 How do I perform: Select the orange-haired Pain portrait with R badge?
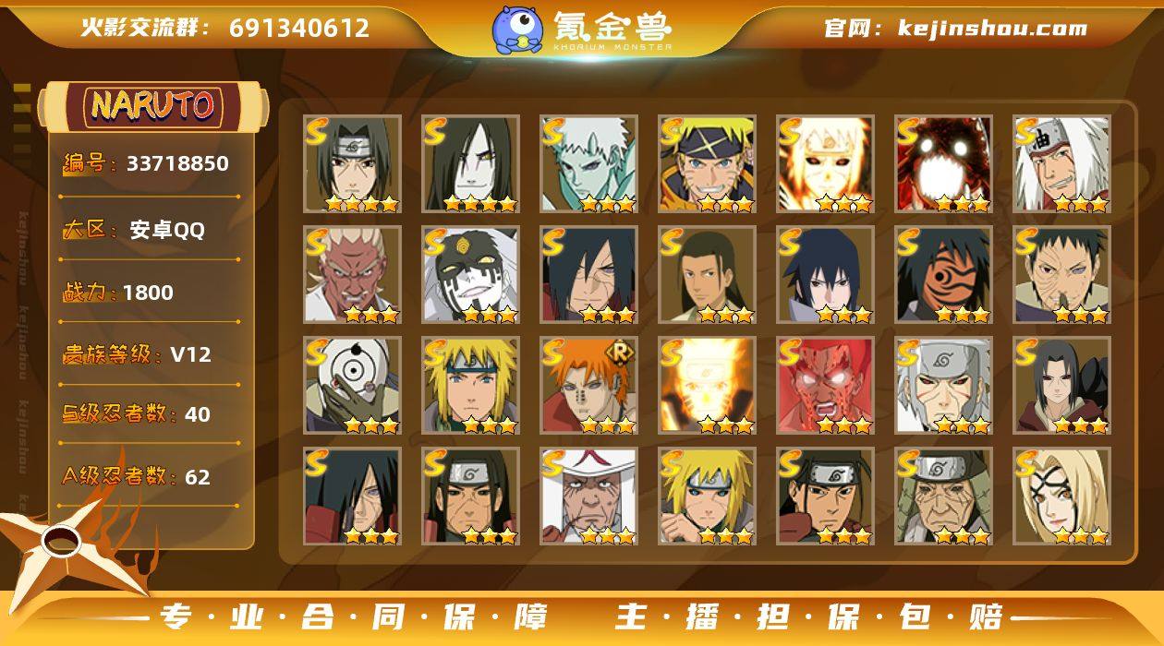[x=588, y=386]
